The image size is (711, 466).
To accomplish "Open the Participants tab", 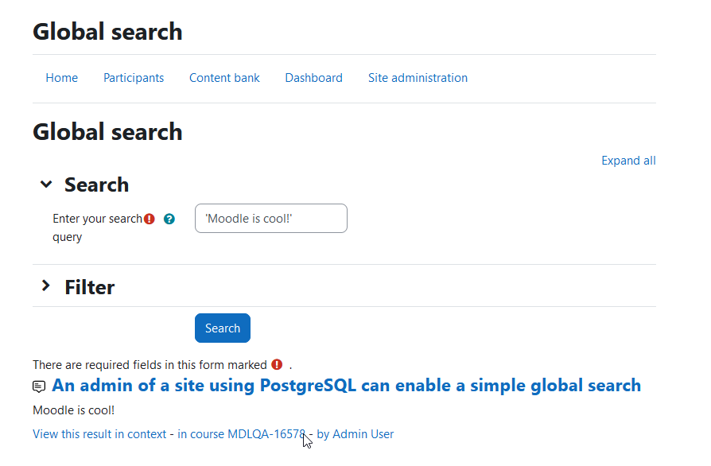I will tap(134, 78).
